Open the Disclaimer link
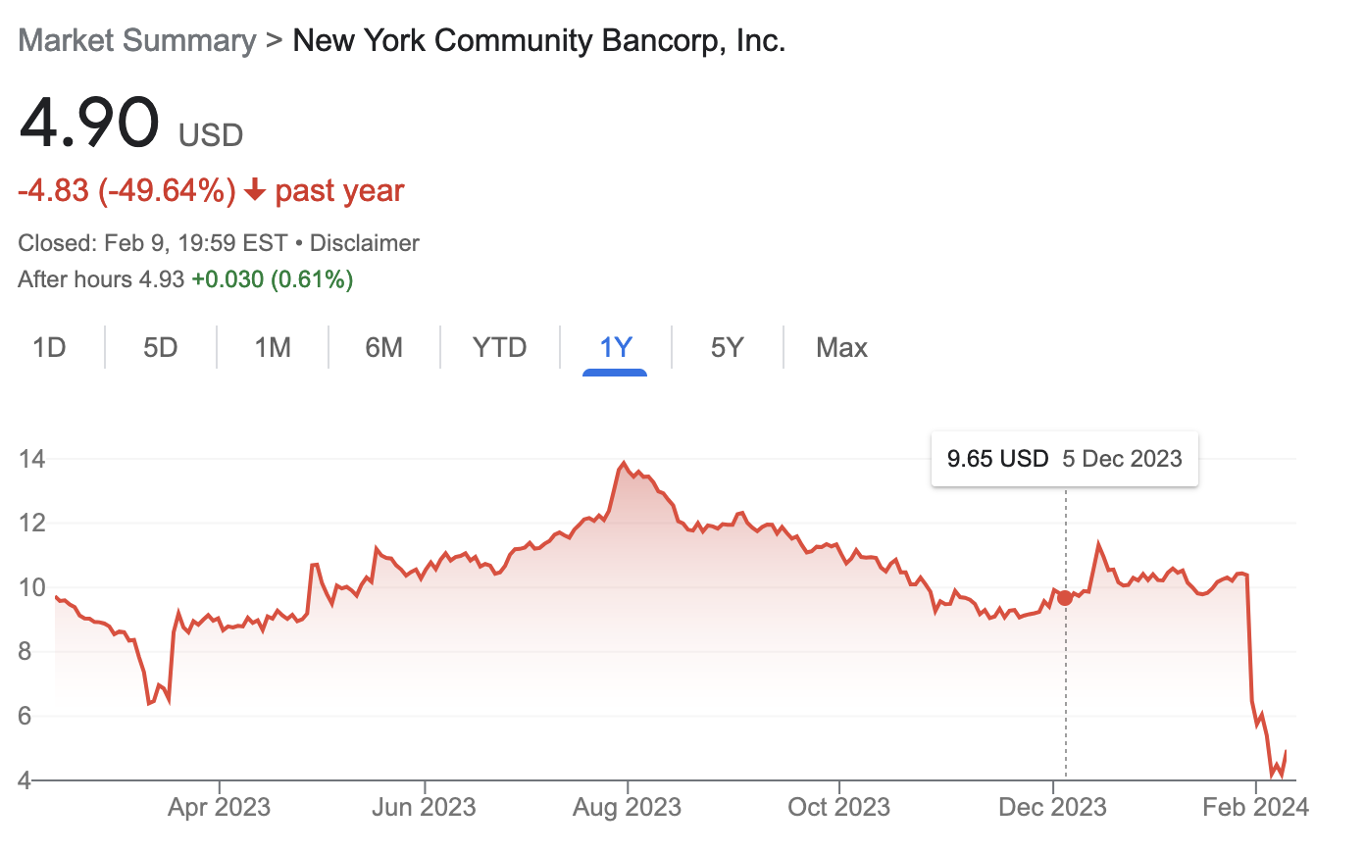This screenshot has height=853, width=1365. coord(365,243)
